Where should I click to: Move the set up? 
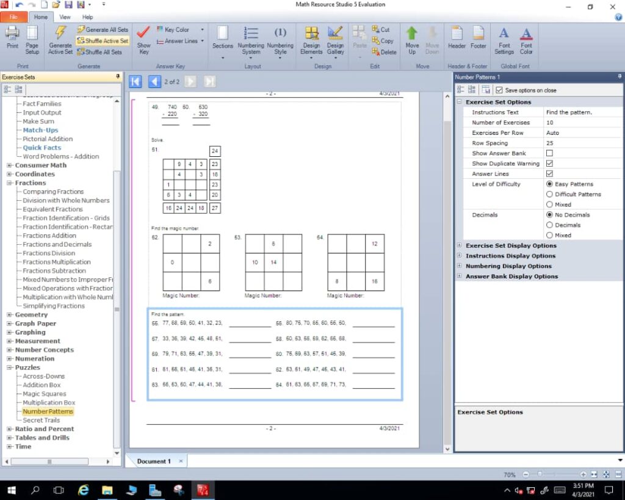(x=412, y=40)
